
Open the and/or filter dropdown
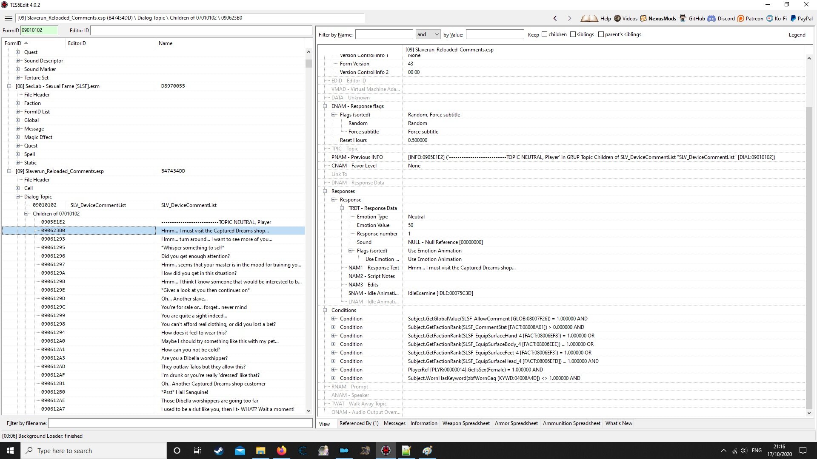pos(428,34)
